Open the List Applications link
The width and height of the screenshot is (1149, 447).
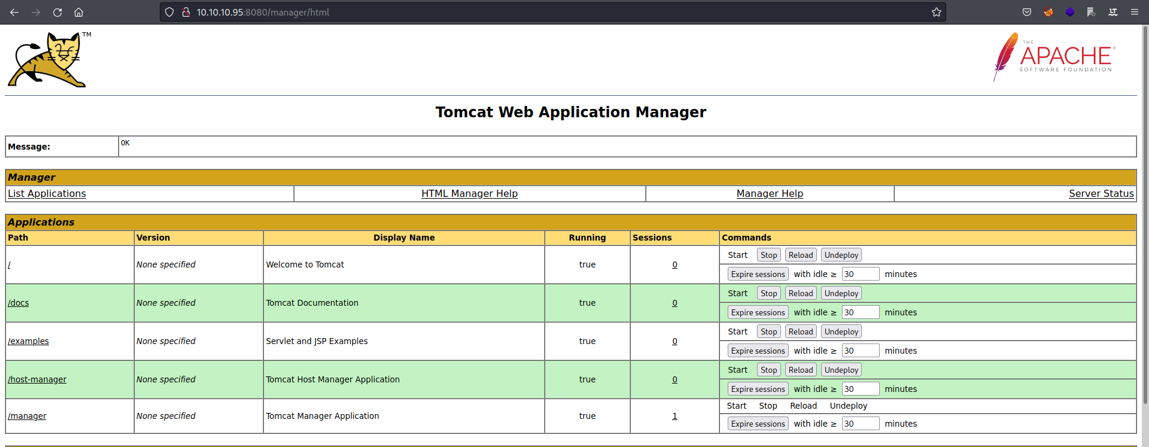pyautogui.click(x=47, y=193)
